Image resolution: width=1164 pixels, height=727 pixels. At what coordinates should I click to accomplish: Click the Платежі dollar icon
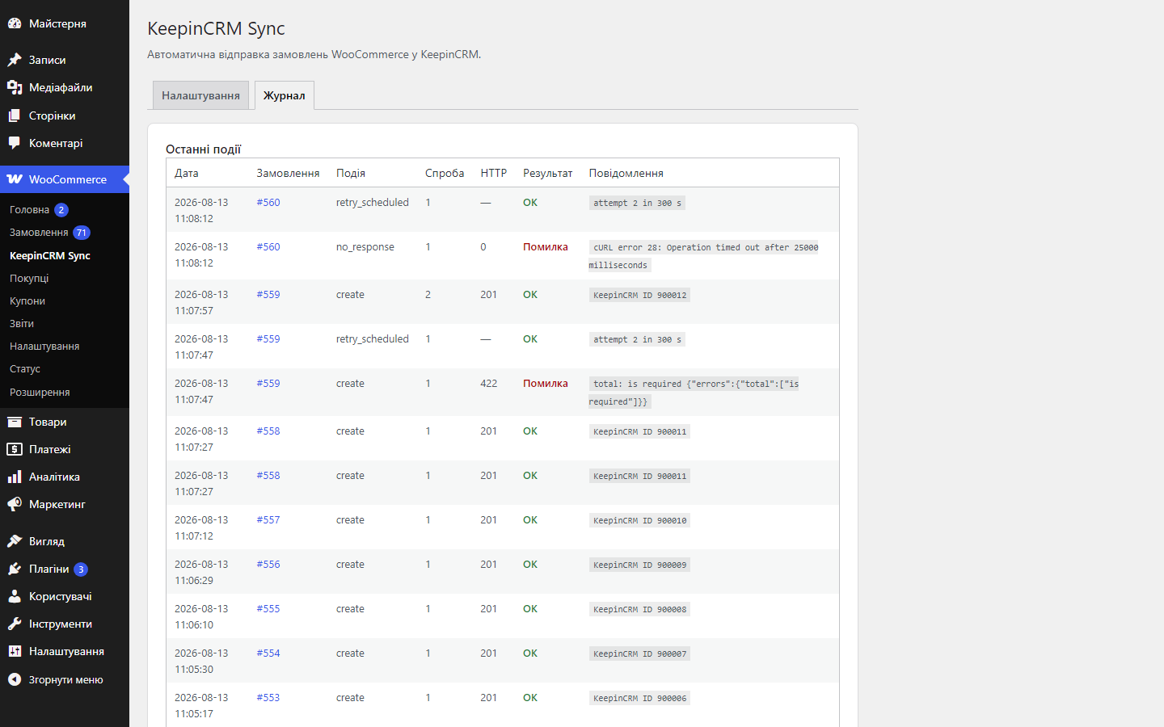tap(15, 449)
